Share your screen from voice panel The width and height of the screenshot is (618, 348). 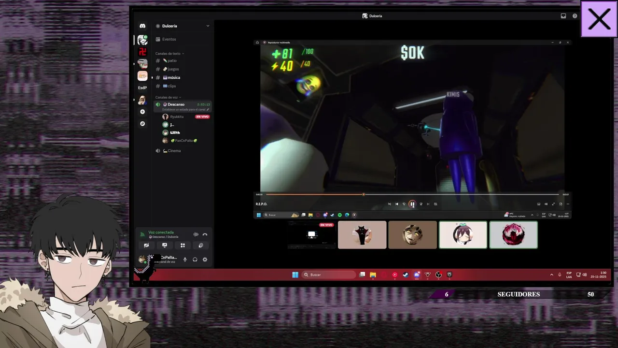tap(165, 246)
